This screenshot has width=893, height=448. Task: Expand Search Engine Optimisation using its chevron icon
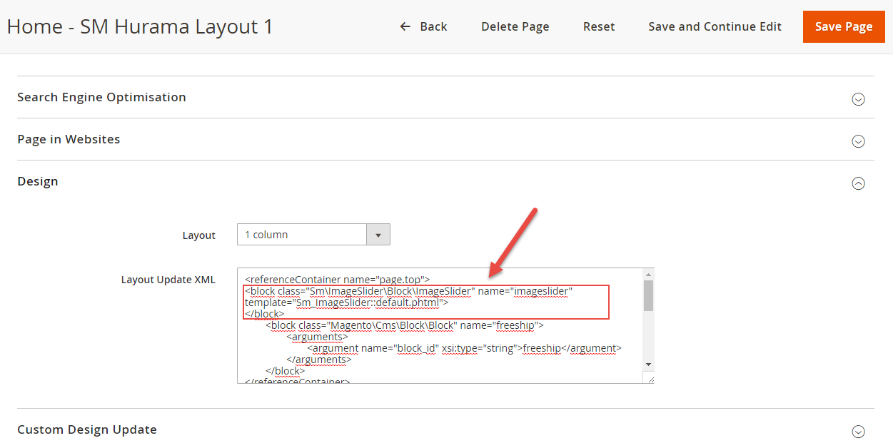pos(858,99)
